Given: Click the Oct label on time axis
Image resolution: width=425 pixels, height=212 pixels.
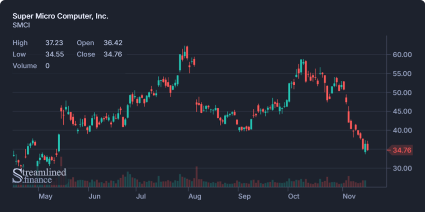Looking at the screenshot, I should (294, 196).
